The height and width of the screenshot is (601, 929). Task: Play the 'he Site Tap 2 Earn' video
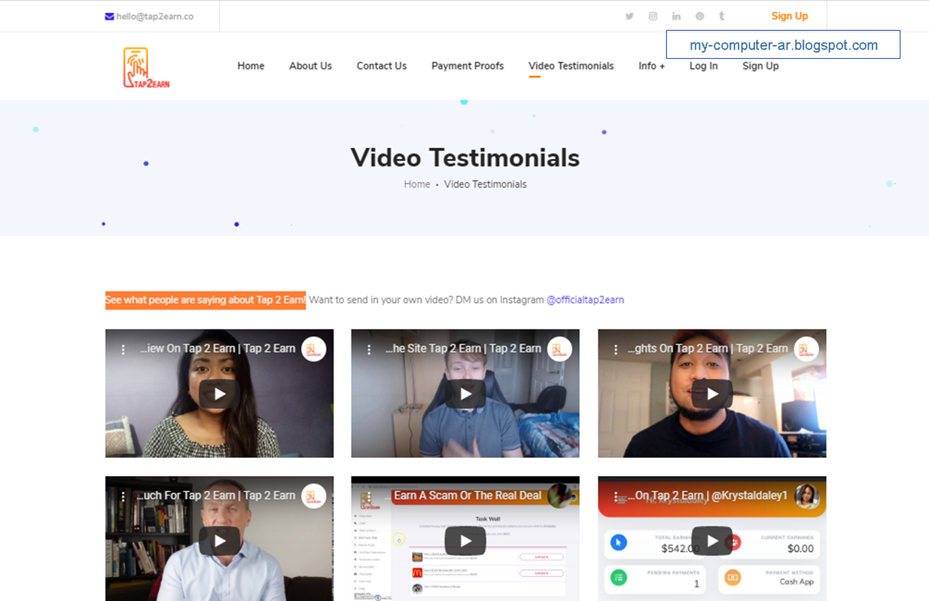pos(465,393)
